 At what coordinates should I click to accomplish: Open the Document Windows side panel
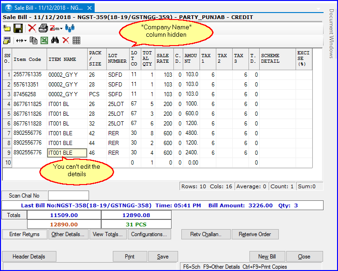point(331,33)
